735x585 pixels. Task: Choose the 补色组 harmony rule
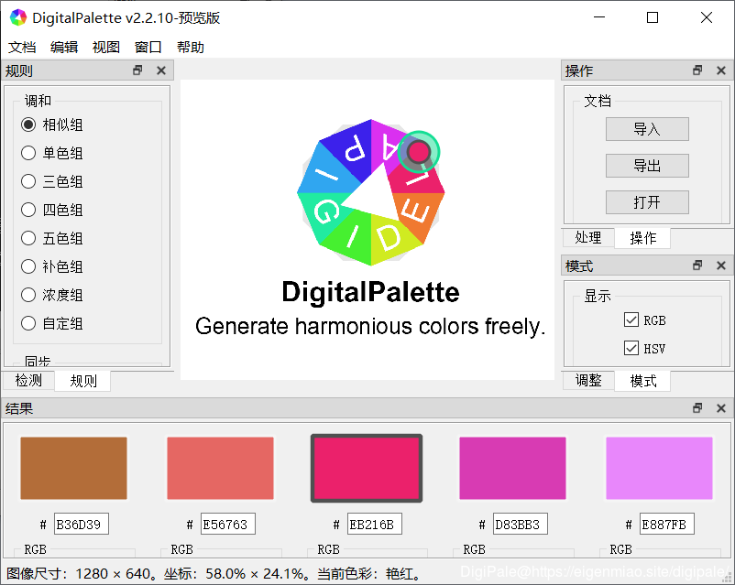(28, 266)
